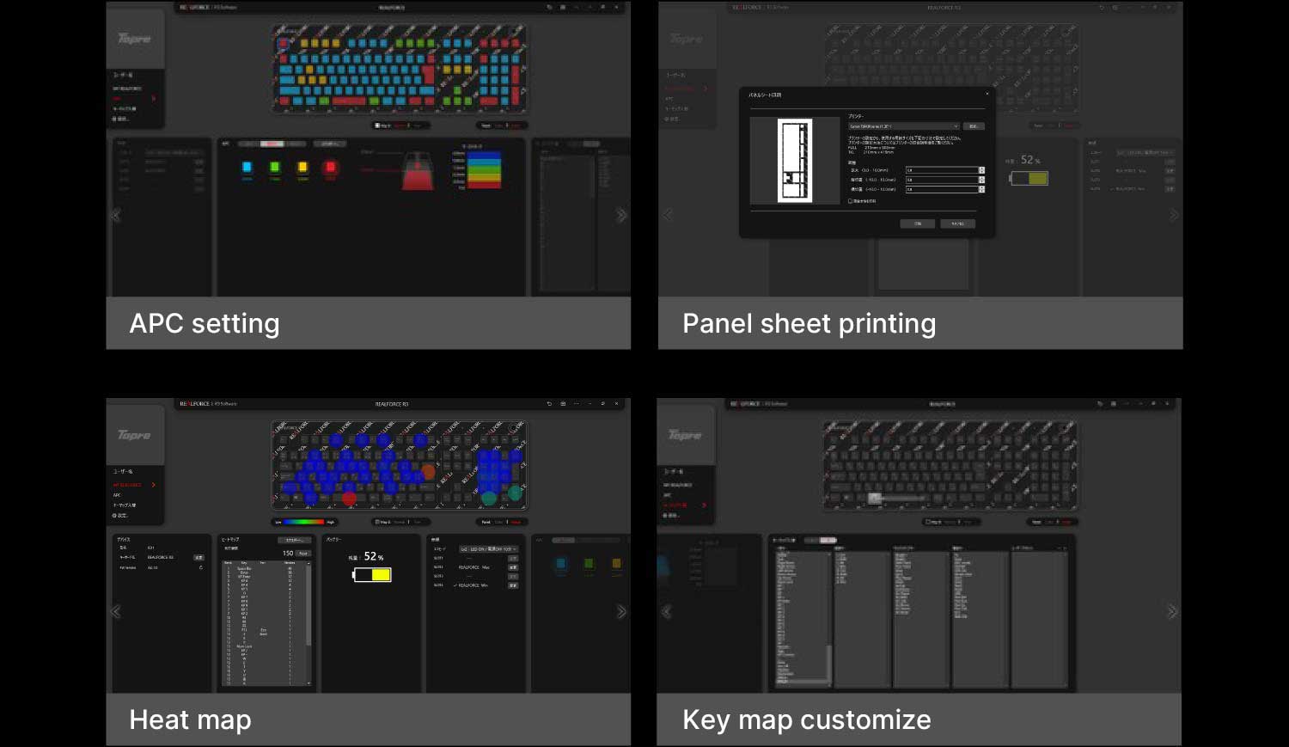Click right chevron arrow in Heat map window
1289x747 pixels.
coord(621,611)
